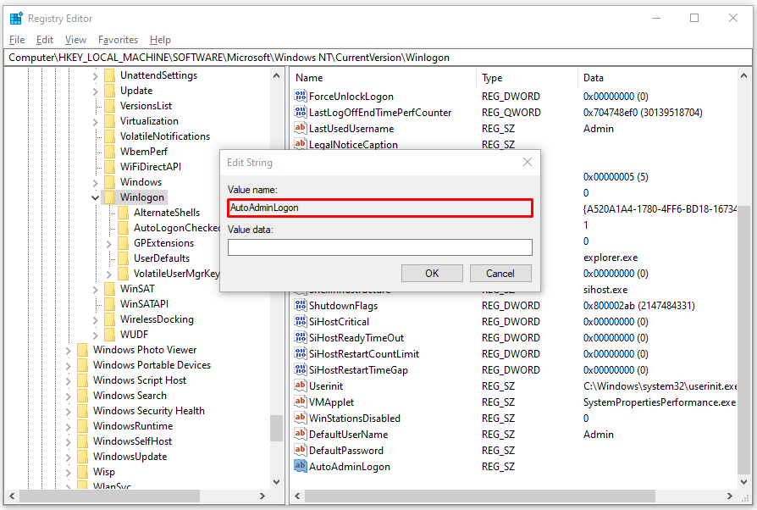Select the ShutdownFlags DWORD icon

pyautogui.click(x=301, y=305)
